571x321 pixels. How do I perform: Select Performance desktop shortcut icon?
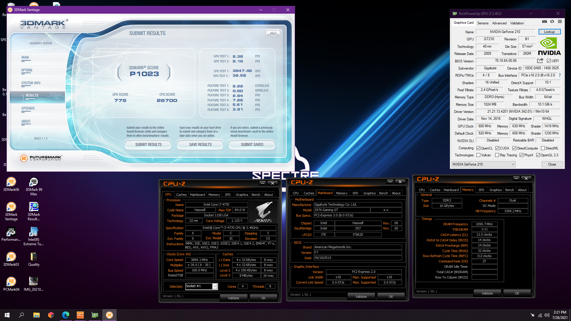point(11,235)
